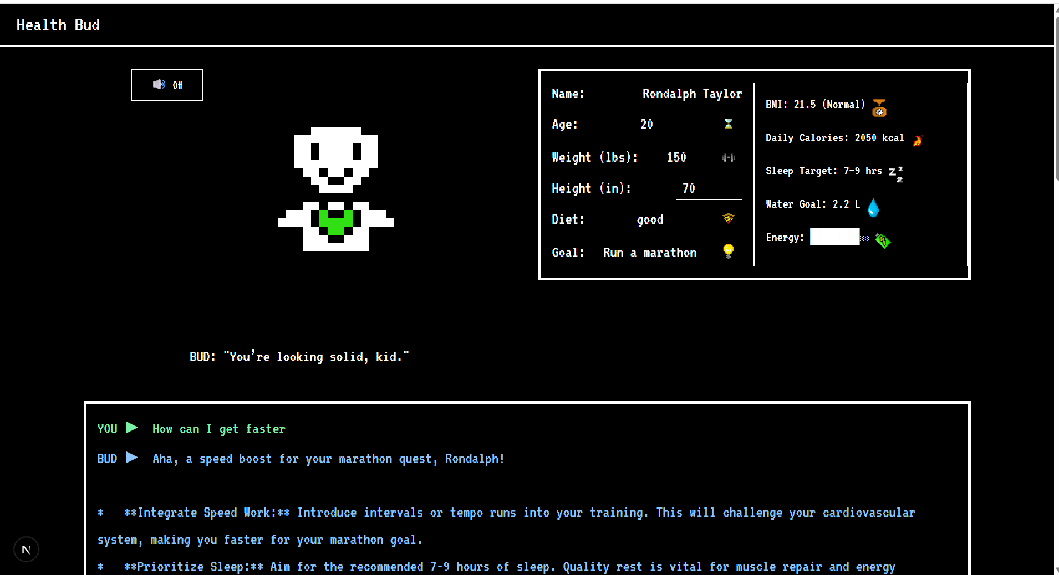Screen dimensions: 1059x575
Task: Click the dumbbell icon beside Weight
Action: (x=729, y=157)
